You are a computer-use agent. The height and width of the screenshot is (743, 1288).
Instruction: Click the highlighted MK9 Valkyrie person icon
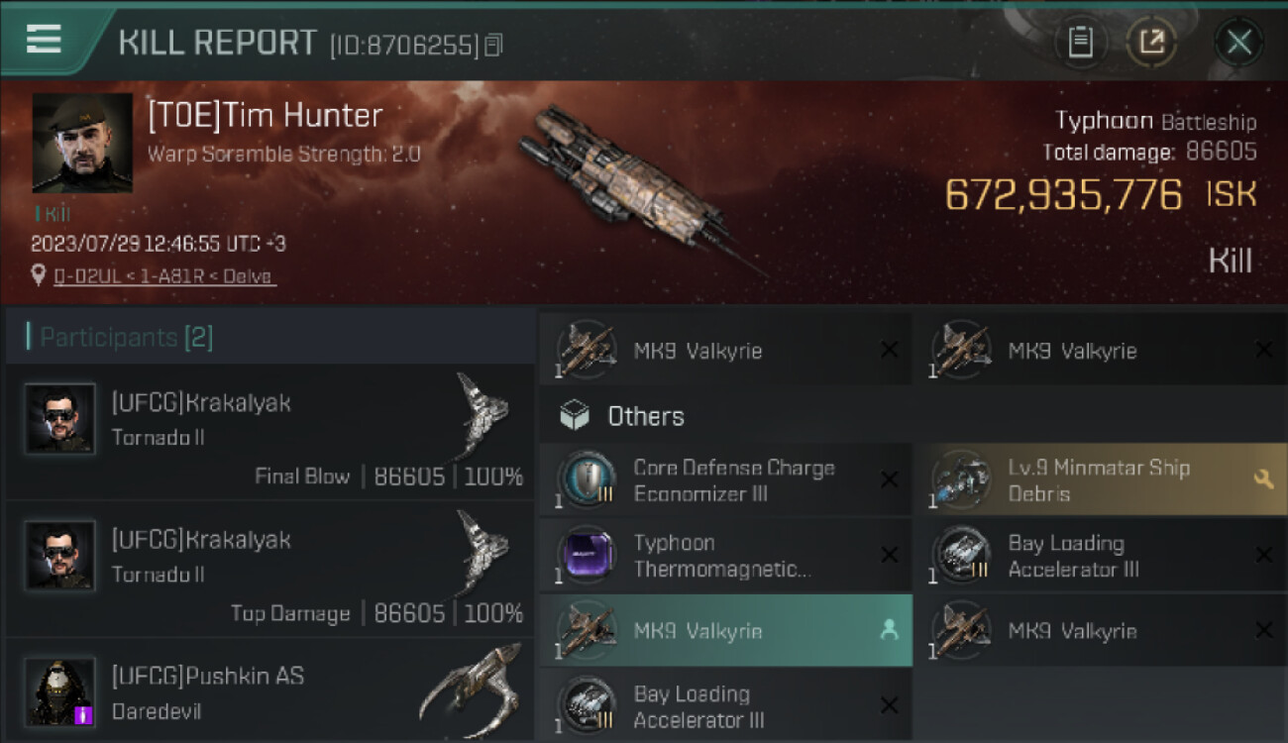click(x=889, y=630)
